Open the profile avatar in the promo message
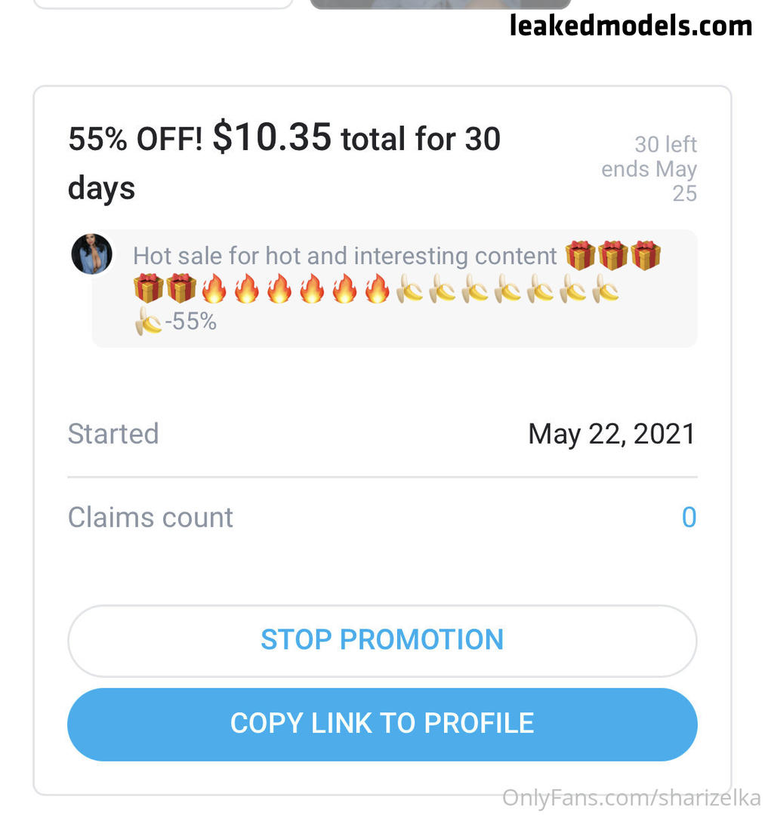 [x=91, y=254]
